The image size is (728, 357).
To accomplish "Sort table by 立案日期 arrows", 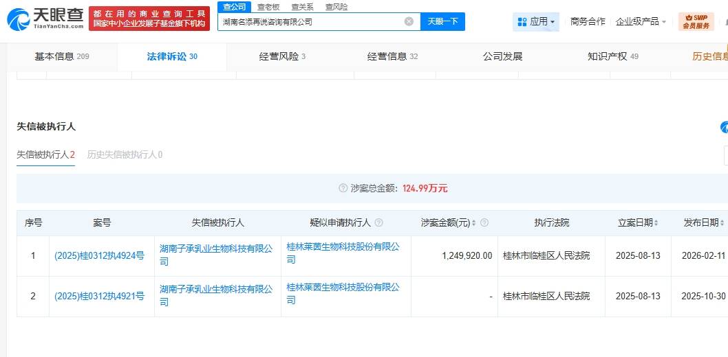I will 656,223.
